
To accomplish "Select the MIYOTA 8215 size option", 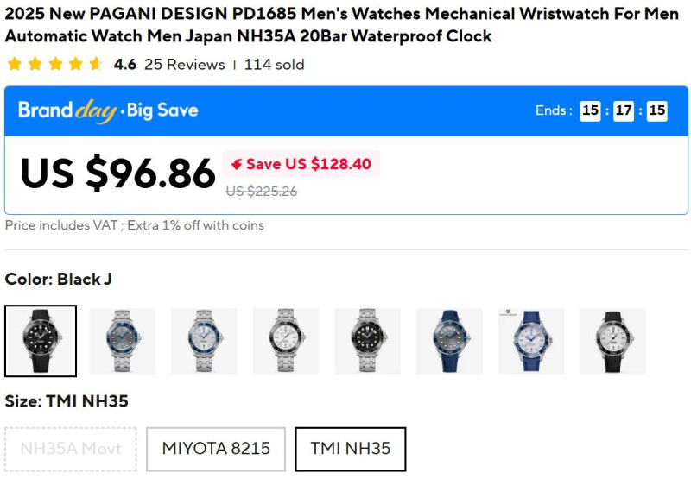I will click(x=216, y=449).
